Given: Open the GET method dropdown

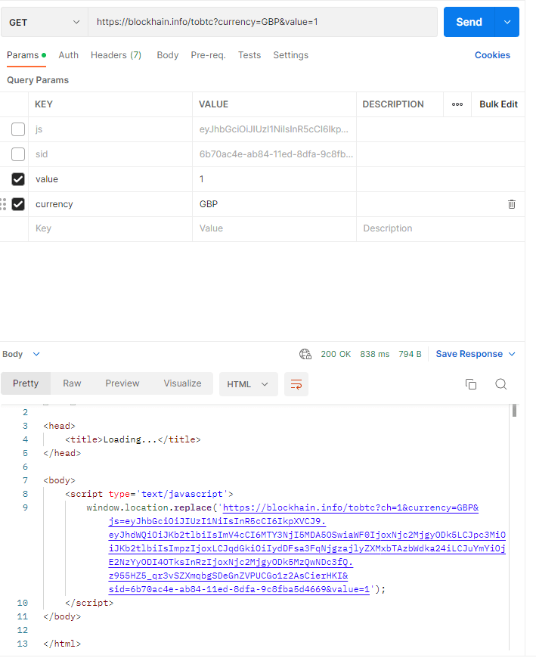Looking at the screenshot, I should coord(45,22).
